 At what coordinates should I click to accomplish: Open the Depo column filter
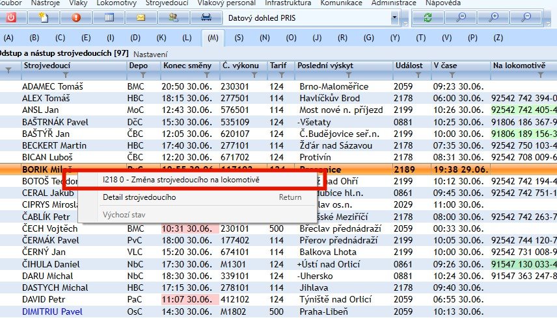[143, 75]
